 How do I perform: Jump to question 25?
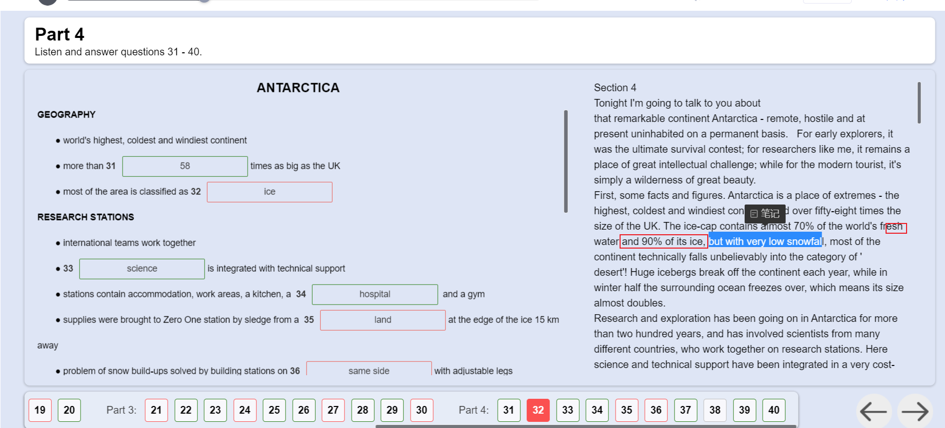point(274,410)
